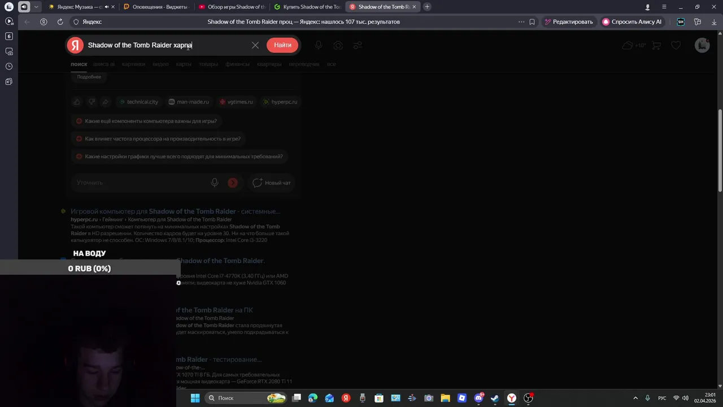Click the red Yandex logo in search box
Viewport: 723px width, 407px height.
tap(75, 45)
